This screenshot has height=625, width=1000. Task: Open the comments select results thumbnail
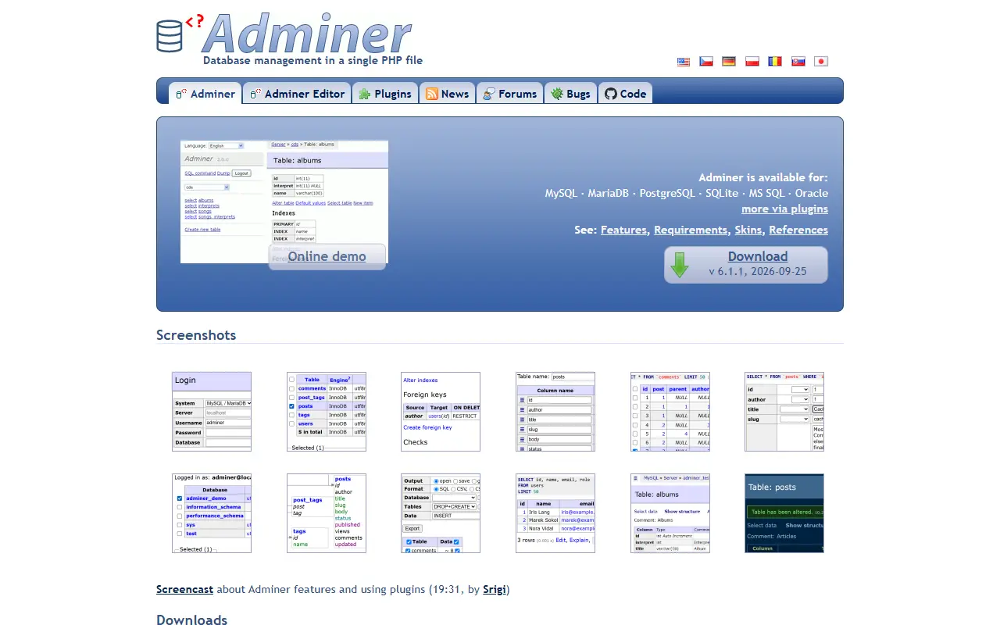(x=670, y=412)
